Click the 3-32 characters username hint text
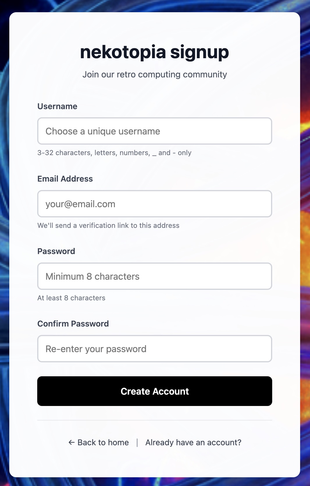310x486 pixels. (114, 153)
